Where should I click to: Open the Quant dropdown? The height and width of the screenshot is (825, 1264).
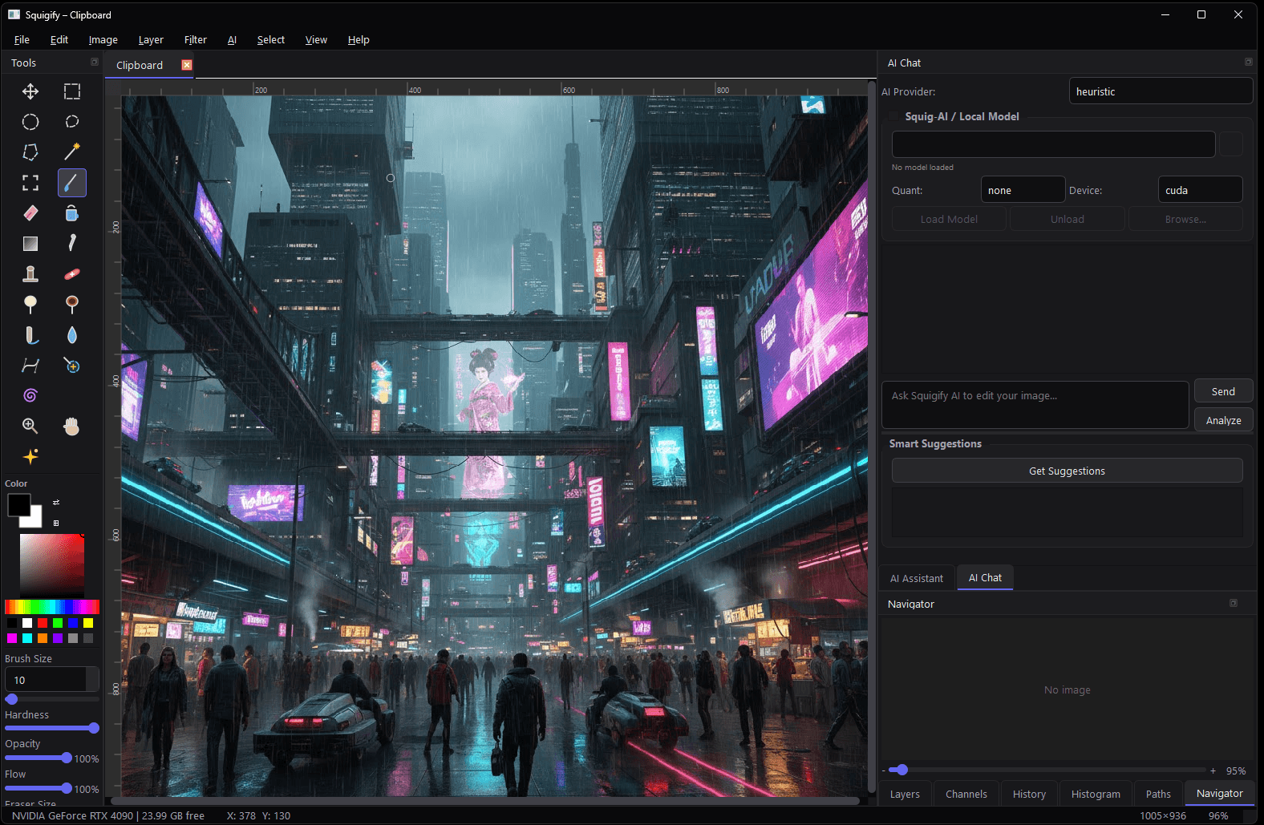pos(1023,190)
